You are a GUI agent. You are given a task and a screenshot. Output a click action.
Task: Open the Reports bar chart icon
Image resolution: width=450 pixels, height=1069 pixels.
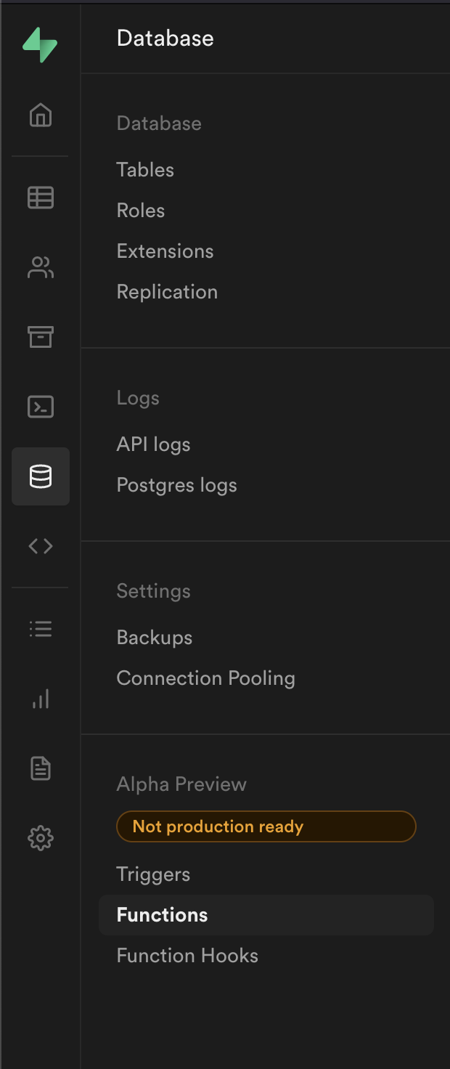click(41, 699)
